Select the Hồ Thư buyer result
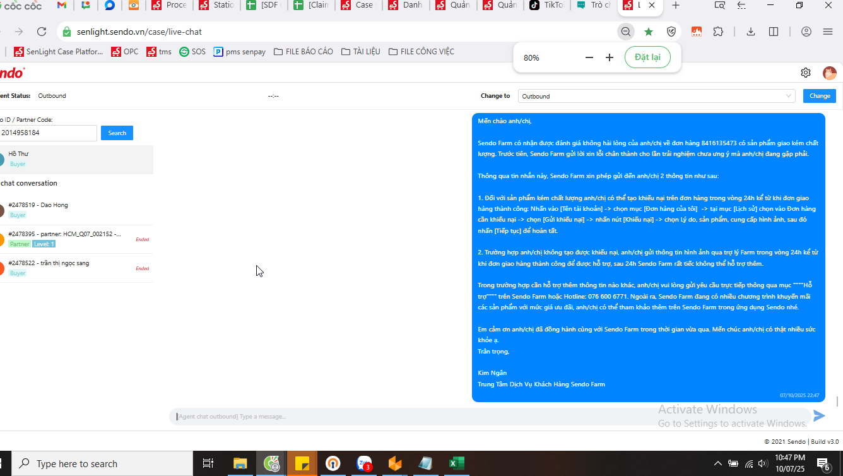Screen dimensions: 843x476 [x=76, y=159]
